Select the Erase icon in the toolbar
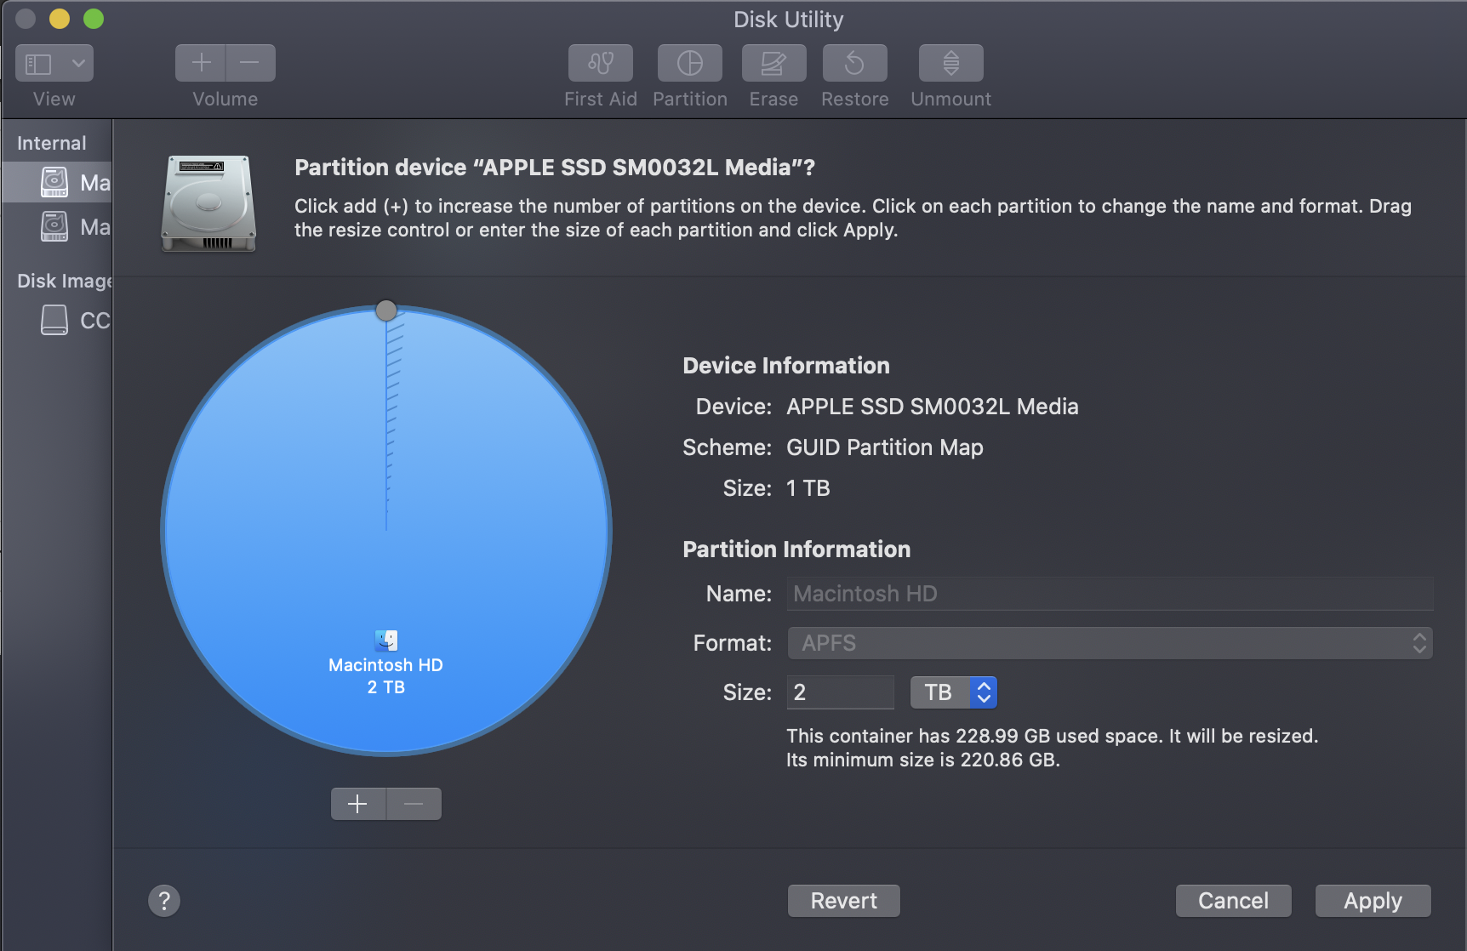 pyautogui.click(x=773, y=62)
